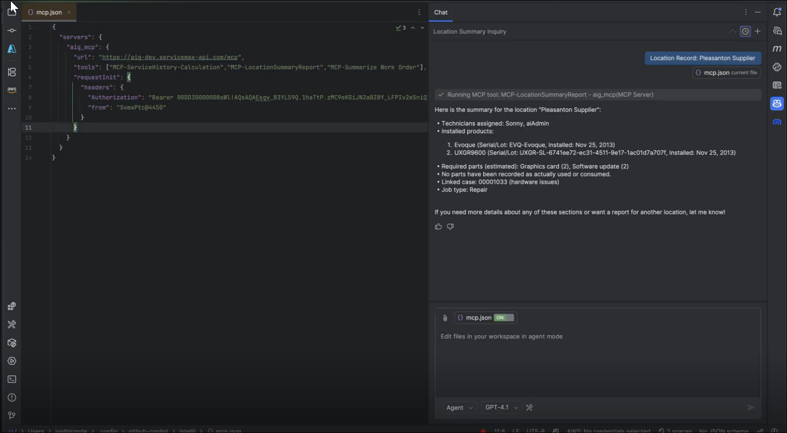
Task: Open the AWS Toolkit tool window
Action: (x=12, y=89)
